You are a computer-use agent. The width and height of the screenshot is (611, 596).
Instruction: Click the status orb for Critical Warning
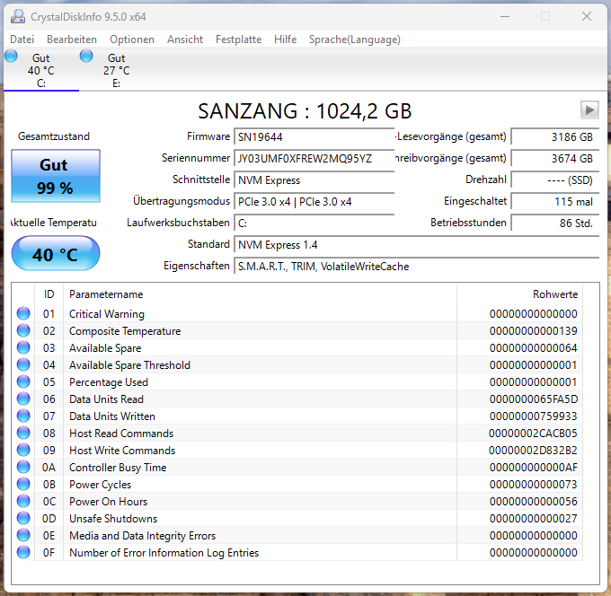(x=23, y=313)
